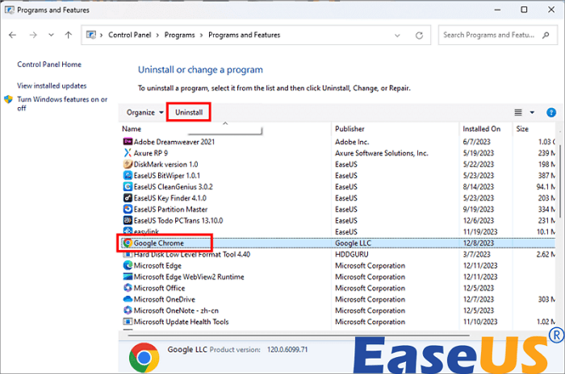Click the search magnifier icon
This screenshot has width=565, height=374.
click(x=546, y=35)
